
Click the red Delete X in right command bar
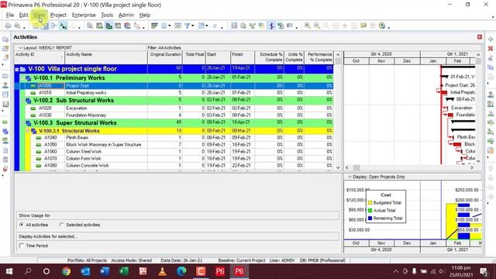(491, 48)
